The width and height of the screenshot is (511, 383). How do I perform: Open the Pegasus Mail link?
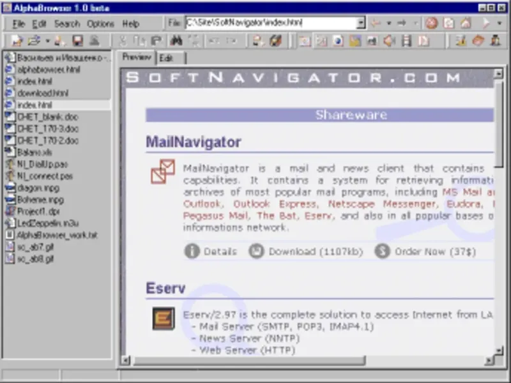coord(215,216)
